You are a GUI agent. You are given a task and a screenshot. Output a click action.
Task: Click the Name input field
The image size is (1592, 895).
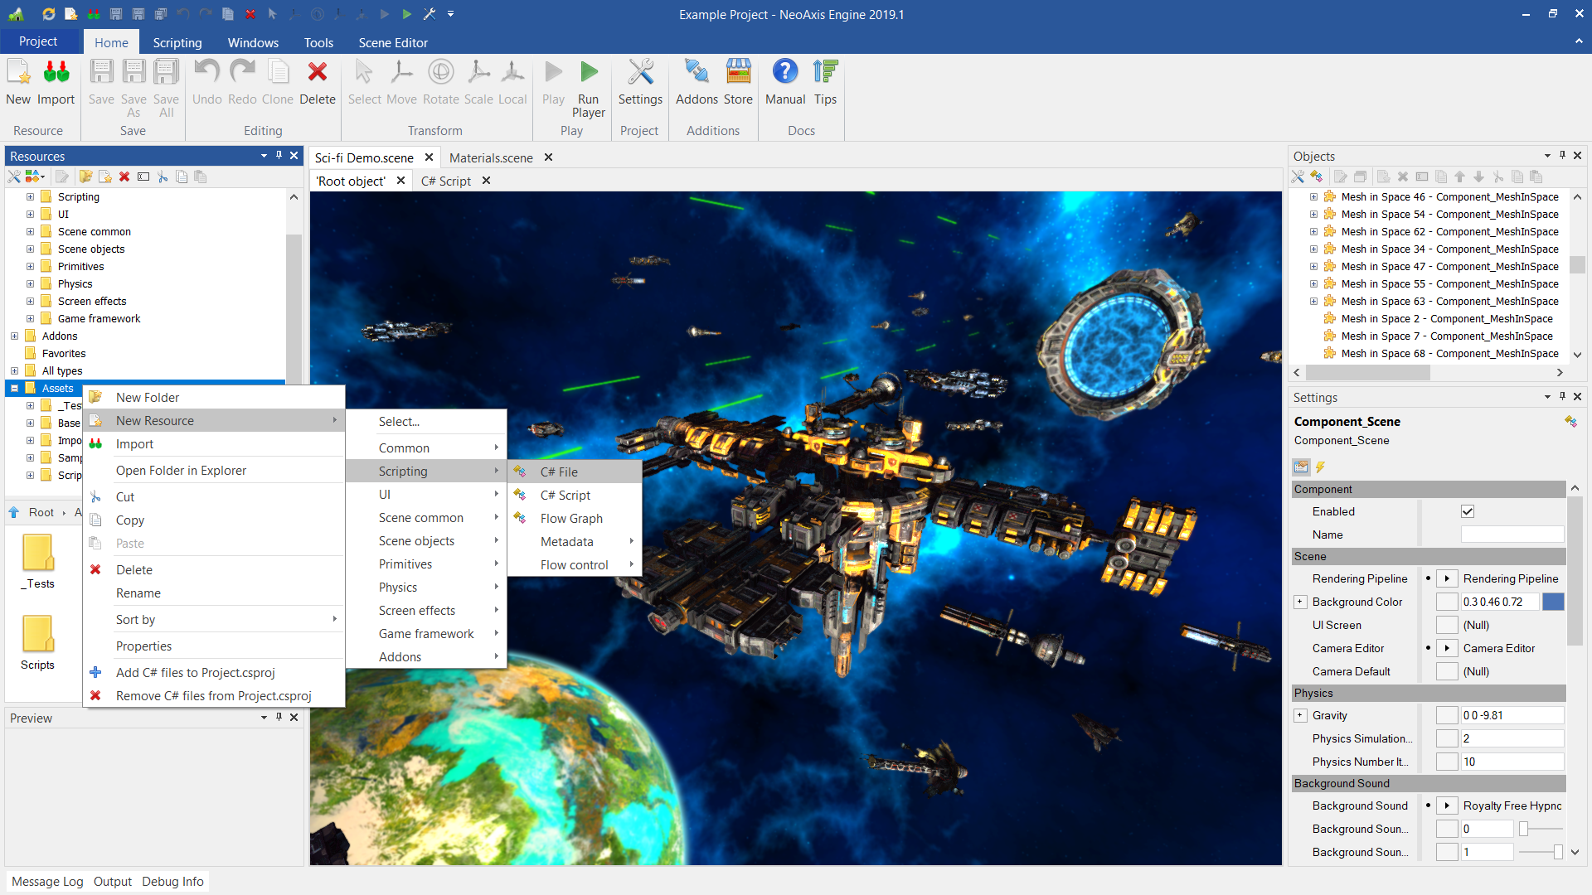click(1512, 535)
